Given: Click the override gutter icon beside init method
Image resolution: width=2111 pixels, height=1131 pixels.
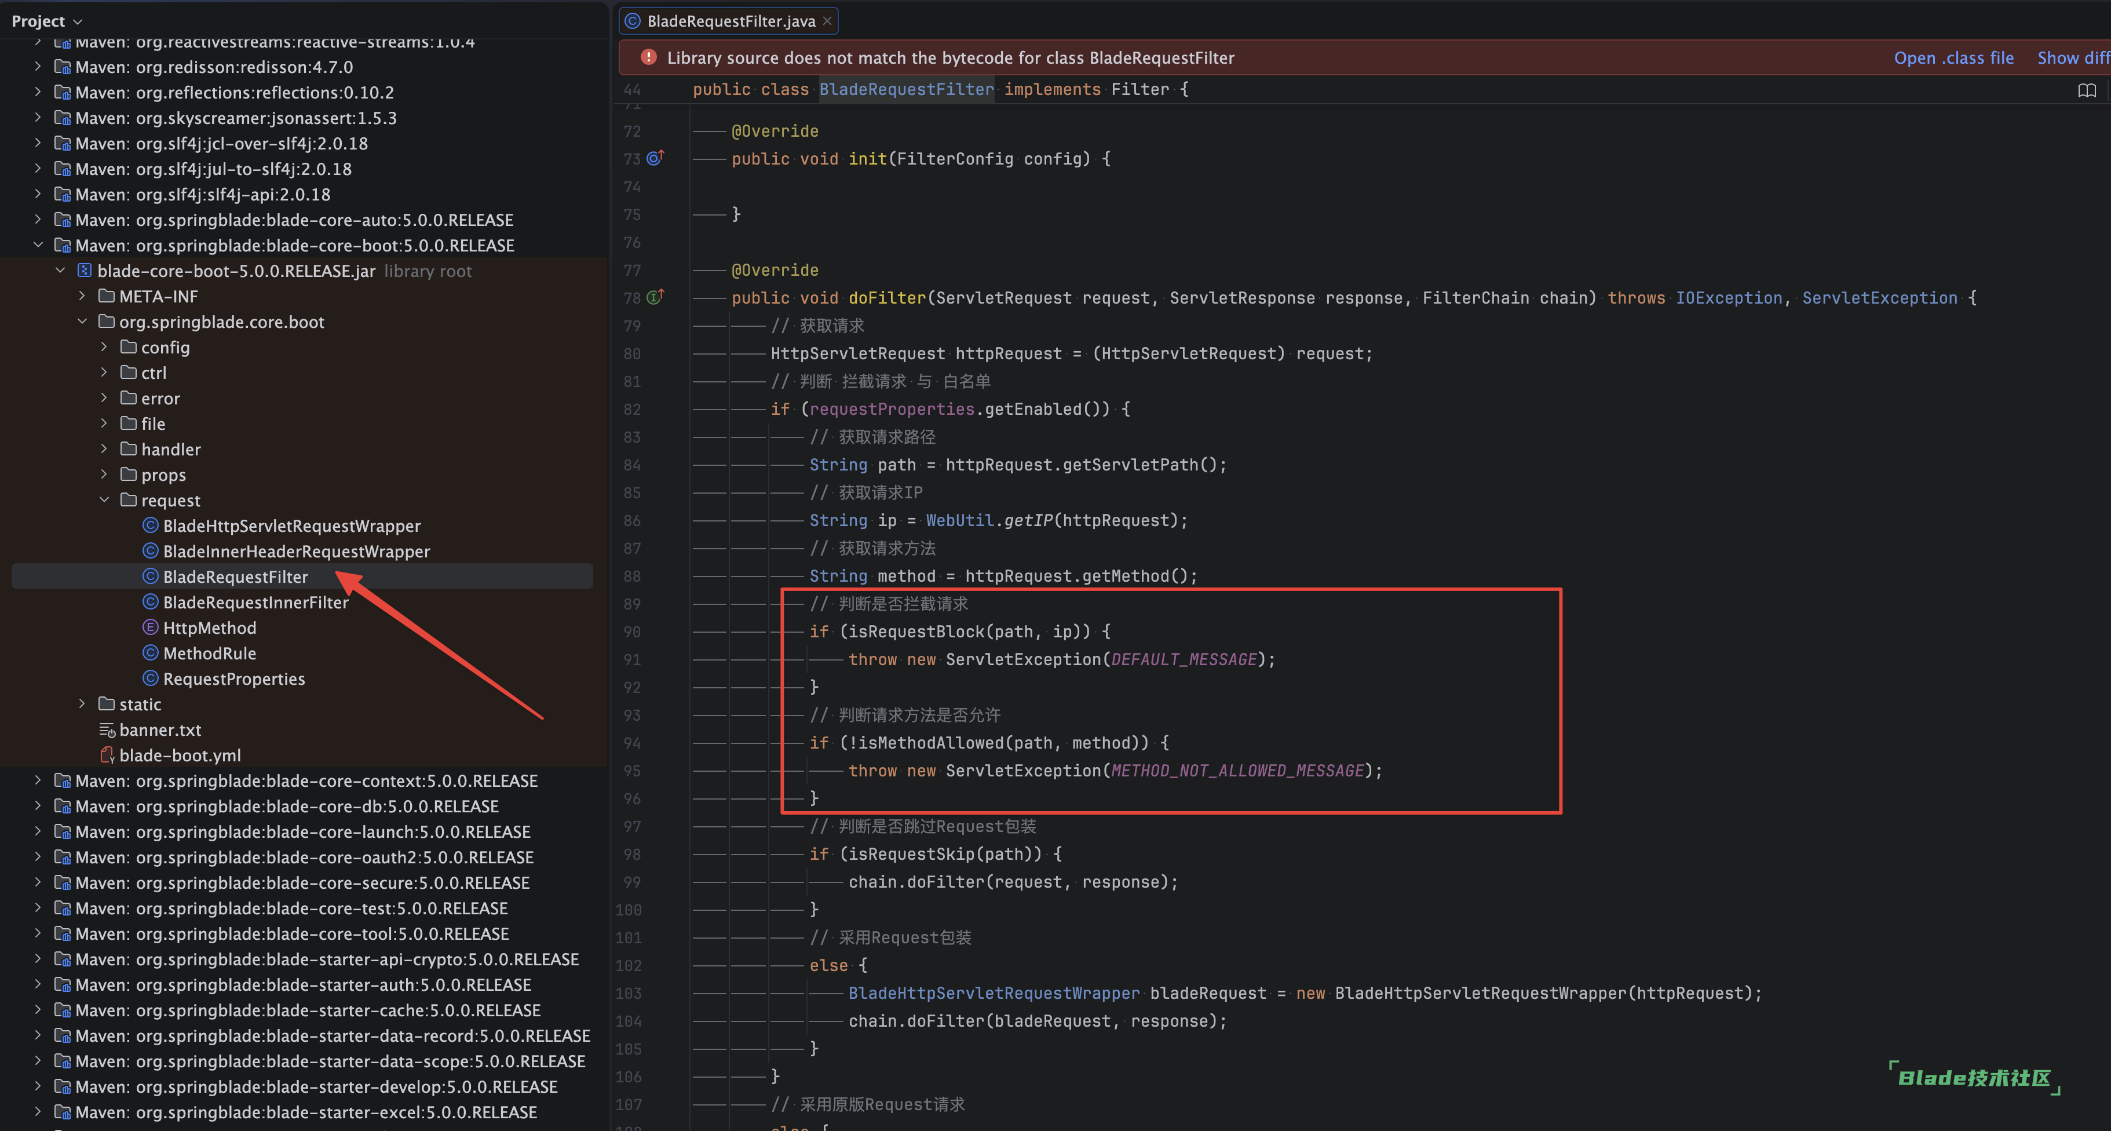Looking at the screenshot, I should tap(655, 158).
